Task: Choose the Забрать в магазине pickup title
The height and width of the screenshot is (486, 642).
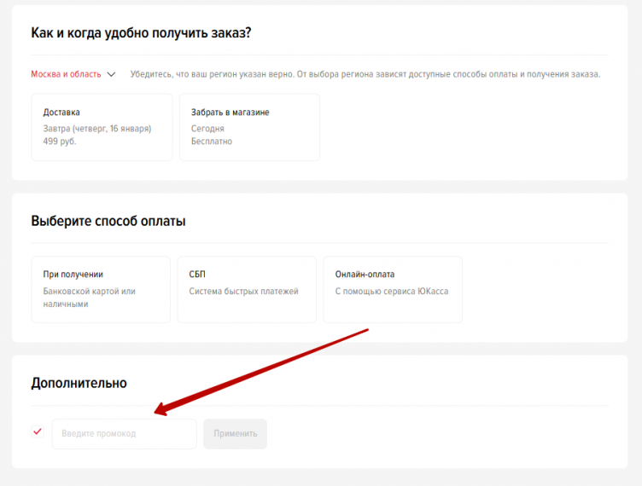Action: 230,113
